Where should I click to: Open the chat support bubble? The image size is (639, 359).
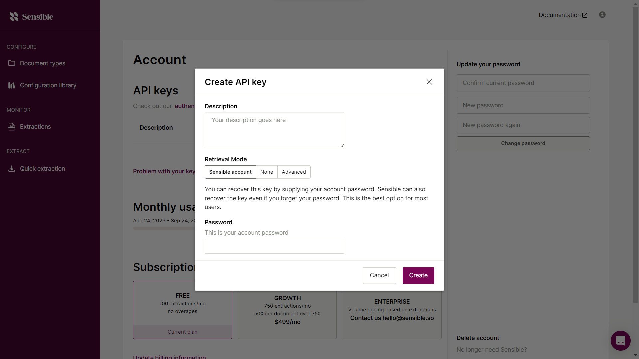[620, 341]
